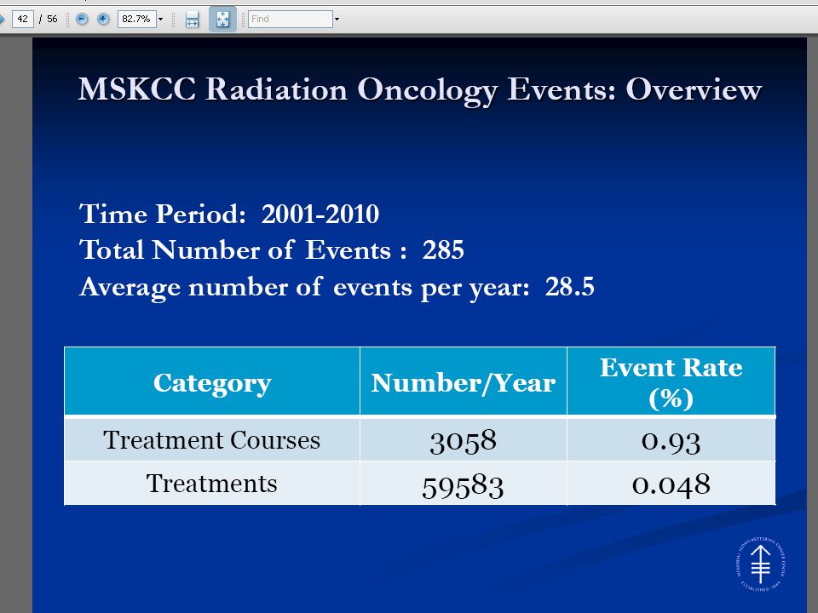This screenshot has width=818, height=613.
Task: Click the Category table header
Action: 212,382
